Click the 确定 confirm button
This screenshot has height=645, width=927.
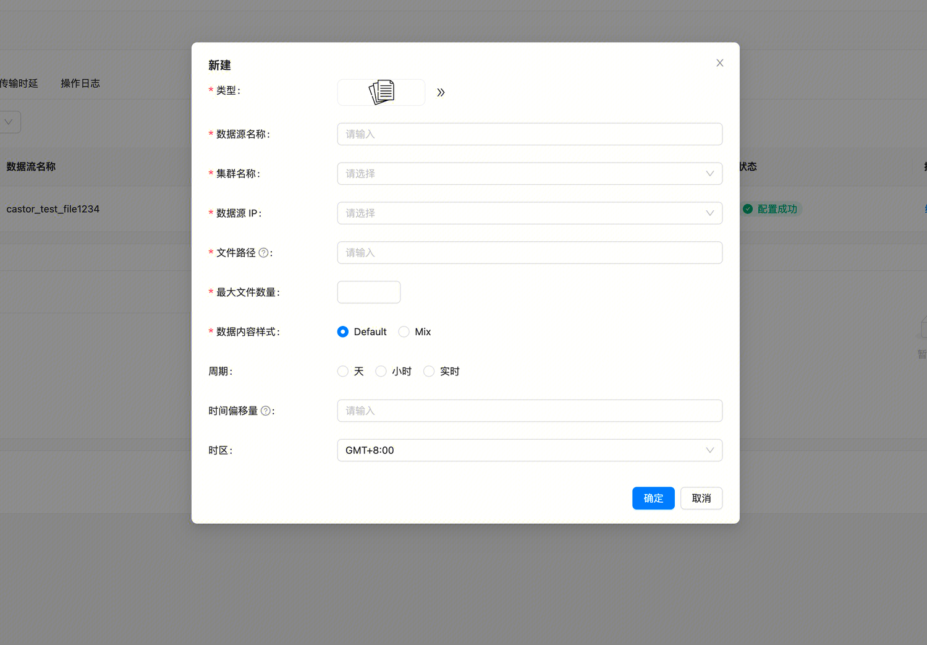[653, 498]
